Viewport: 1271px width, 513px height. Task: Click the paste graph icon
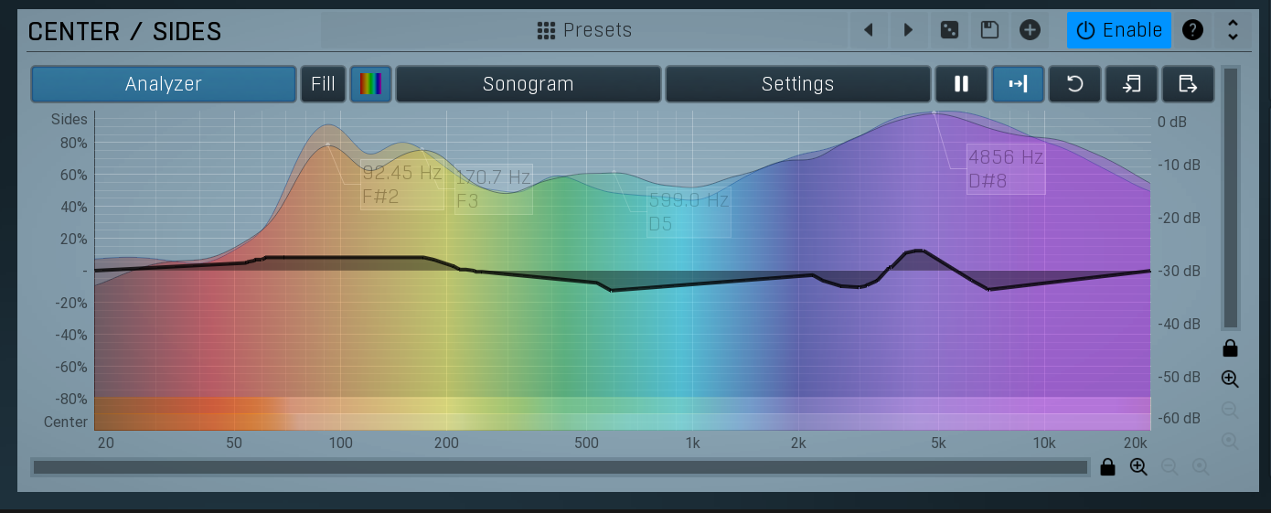click(1188, 84)
